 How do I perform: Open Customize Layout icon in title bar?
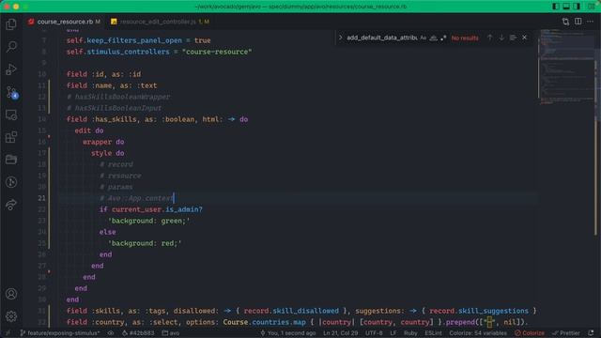tap(592, 7)
